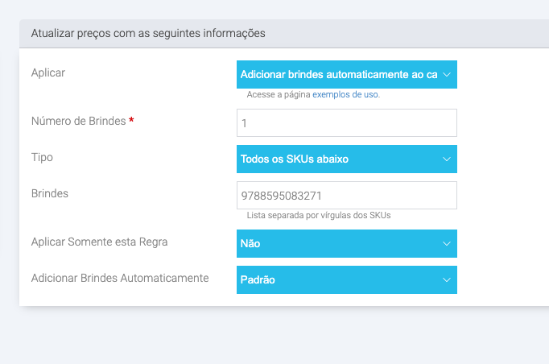Click the chevron on the 'Padrão' dropdown
Image resolution: width=549 pixels, height=364 pixels.
[447, 279]
